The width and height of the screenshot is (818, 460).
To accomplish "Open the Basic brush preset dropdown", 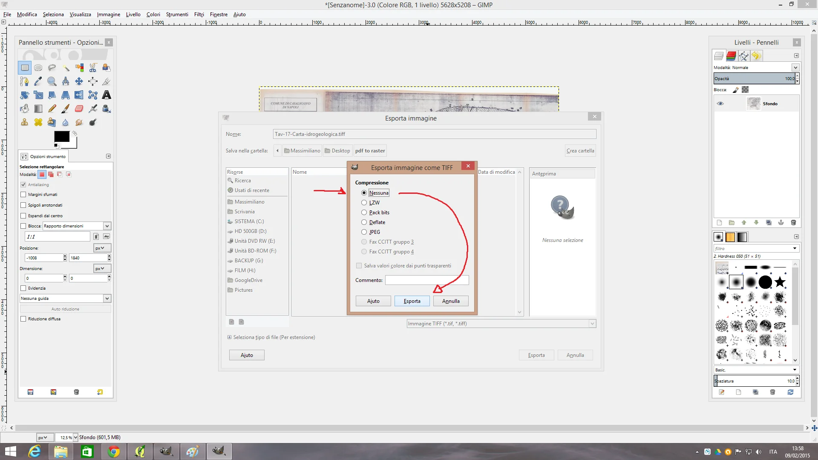I will 756,370.
